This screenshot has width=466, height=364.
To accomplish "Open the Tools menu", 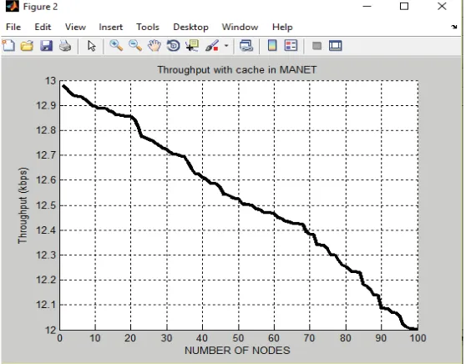I will pos(148,27).
